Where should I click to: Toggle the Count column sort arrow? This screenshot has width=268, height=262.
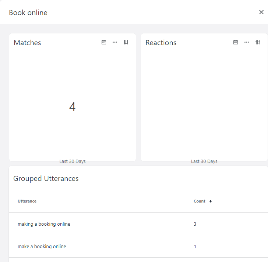coord(211,201)
